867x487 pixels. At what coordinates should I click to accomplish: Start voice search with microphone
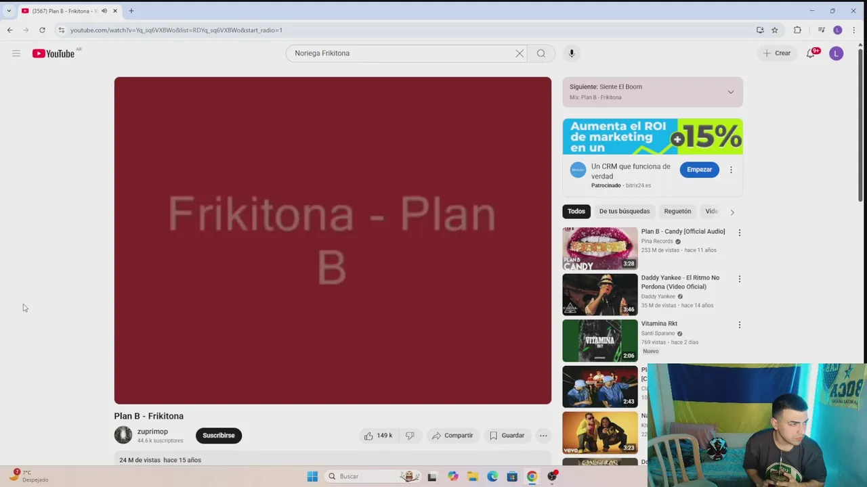(x=572, y=53)
